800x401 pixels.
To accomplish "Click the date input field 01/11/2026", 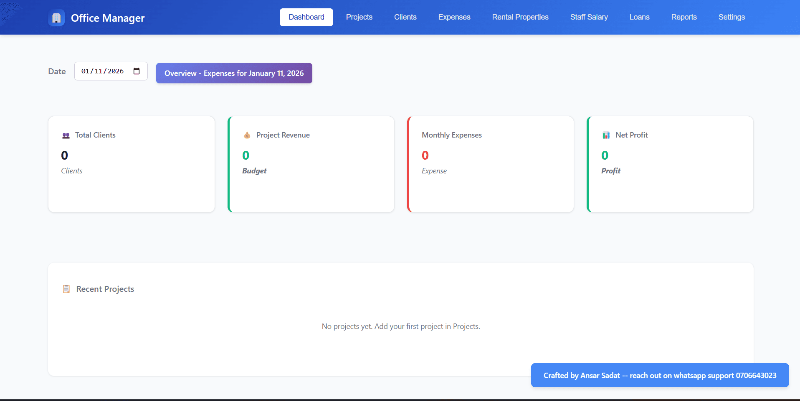I will click(x=111, y=71).
